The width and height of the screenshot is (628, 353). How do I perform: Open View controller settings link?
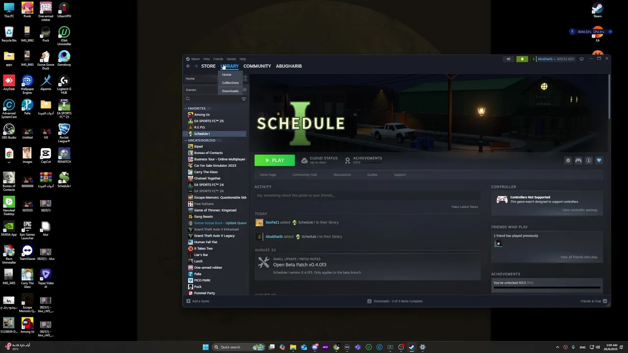(x=580, y=210)
